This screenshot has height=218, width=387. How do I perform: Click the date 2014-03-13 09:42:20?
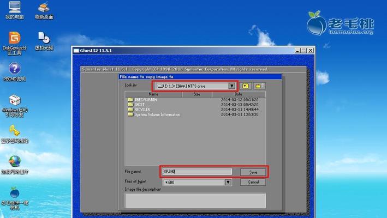240,105
